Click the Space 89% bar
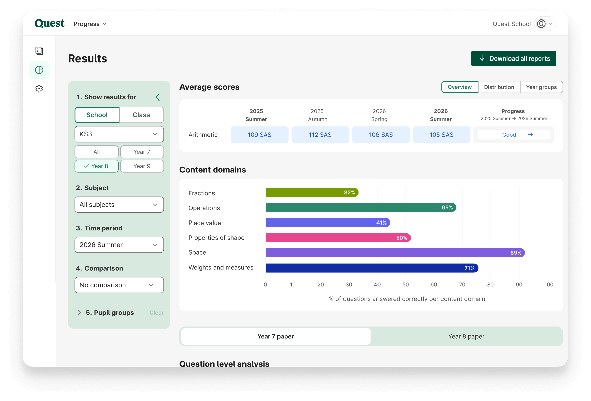 point(395,253)
